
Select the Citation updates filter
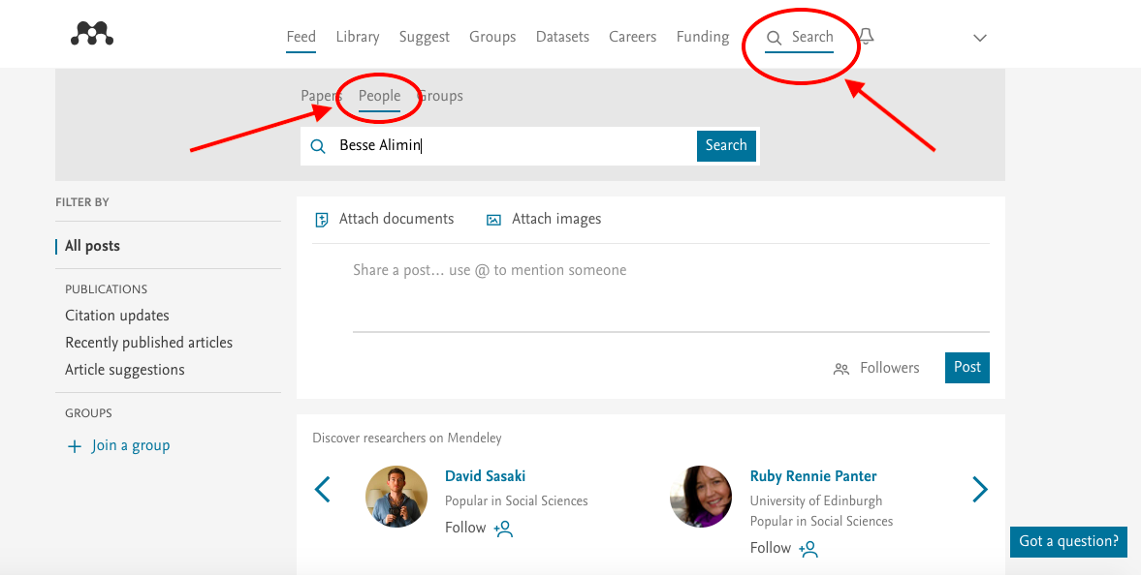(x=117, y=316)
